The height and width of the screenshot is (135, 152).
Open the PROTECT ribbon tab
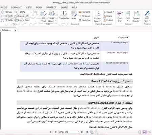pyautogui.click(x=51, y=7)
